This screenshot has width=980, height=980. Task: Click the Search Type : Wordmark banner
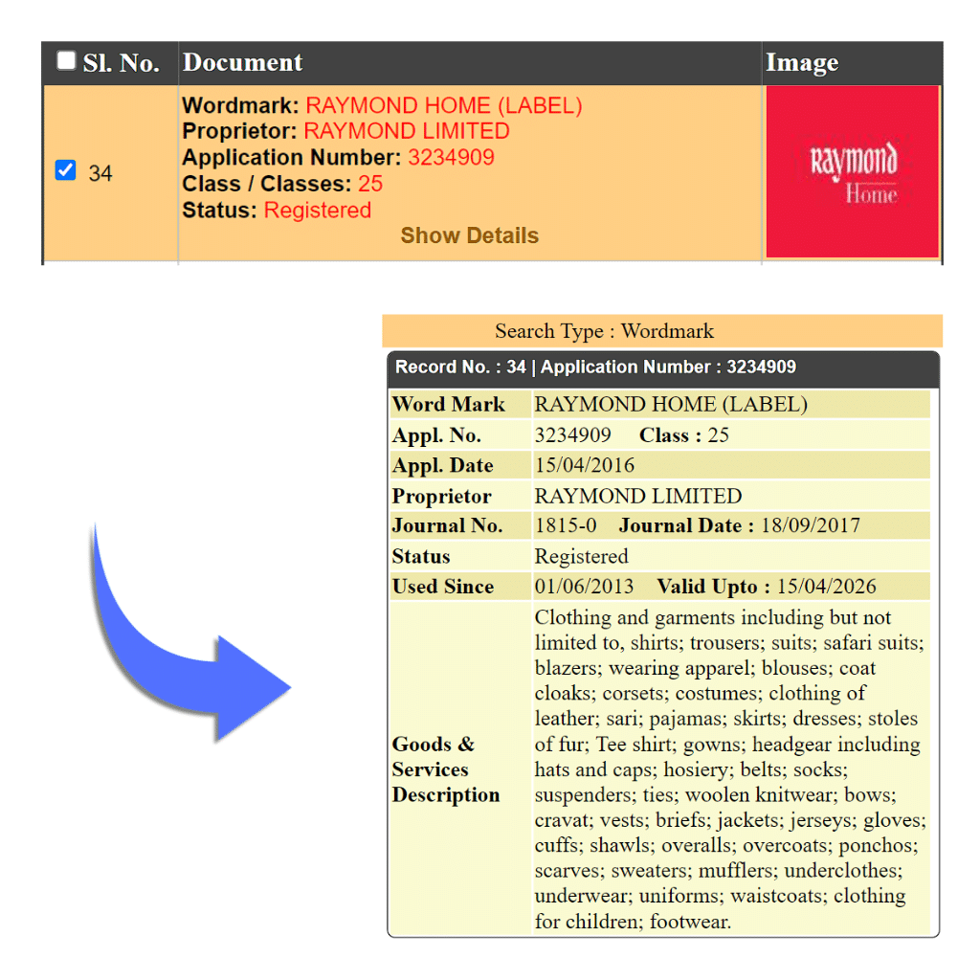604,331
